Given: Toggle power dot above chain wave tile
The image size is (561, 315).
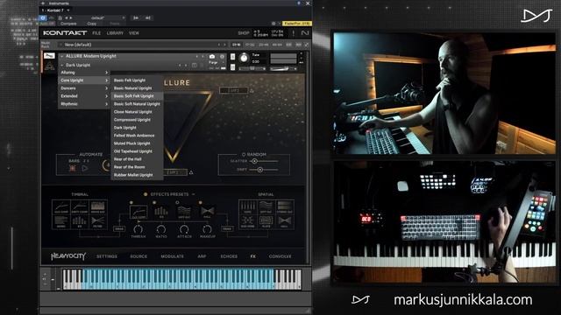Looking at the screenshot, I should (x=177, y=202).
